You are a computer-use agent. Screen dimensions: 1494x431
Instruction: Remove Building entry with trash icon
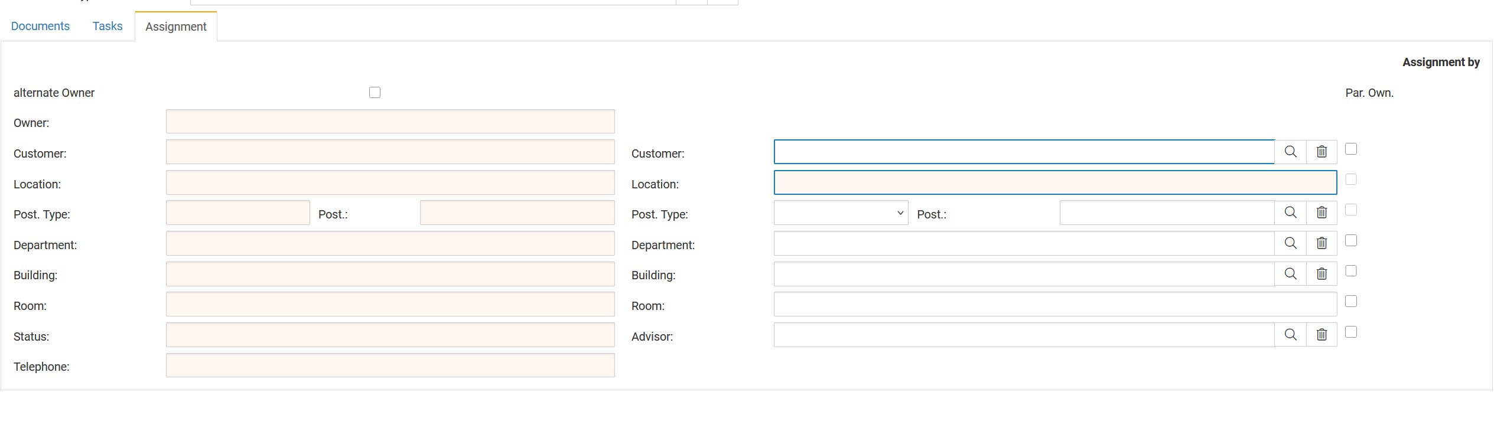[1322, 274]
